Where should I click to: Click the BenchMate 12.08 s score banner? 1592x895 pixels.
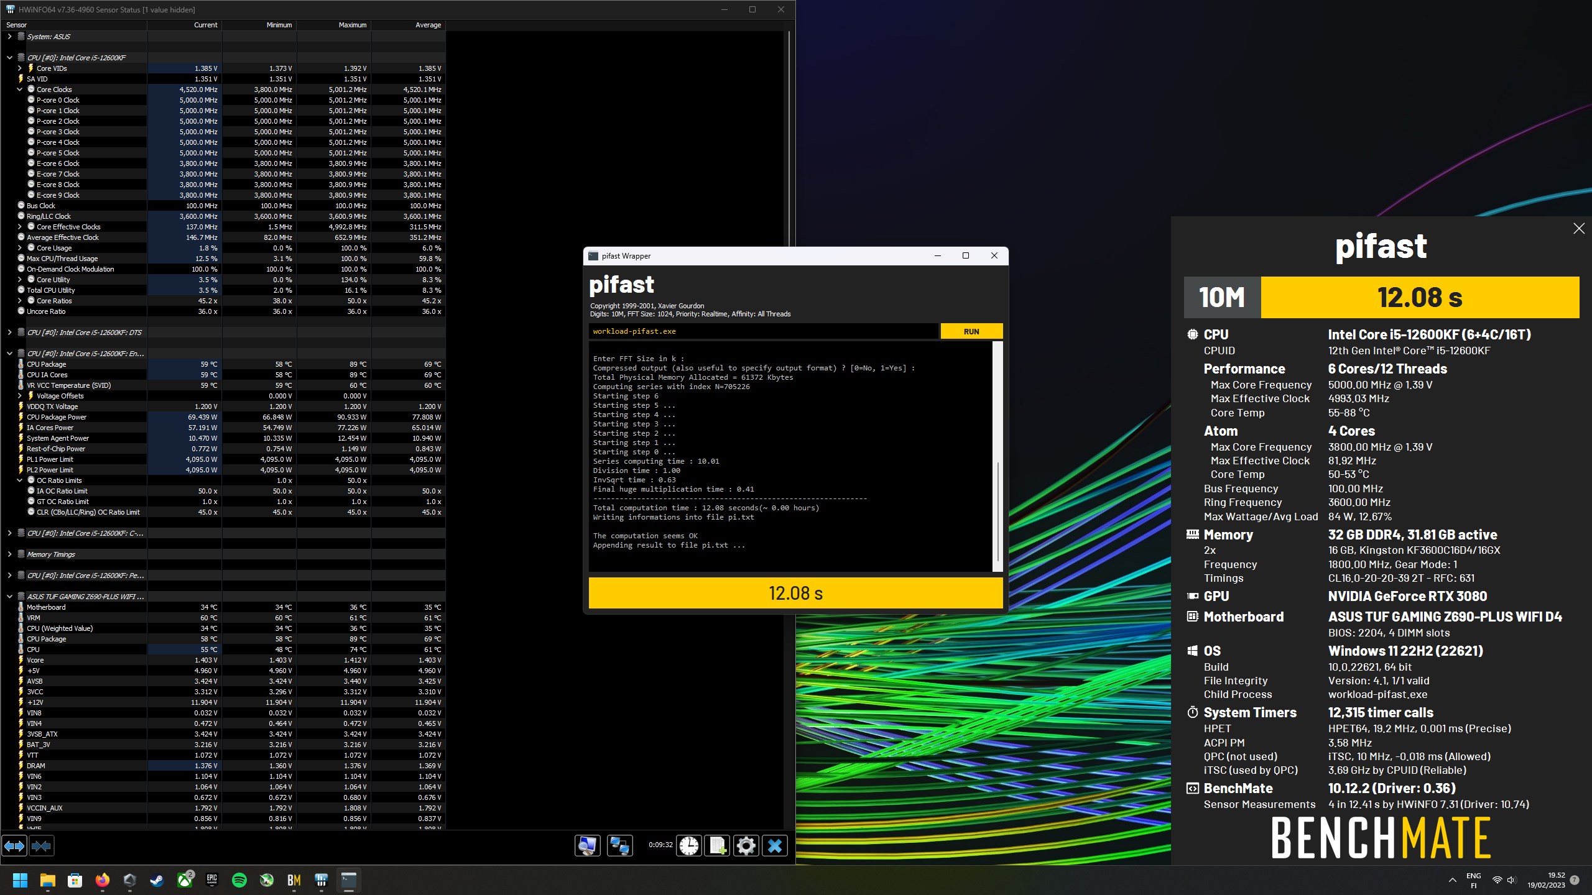(x=1420, y=297)
